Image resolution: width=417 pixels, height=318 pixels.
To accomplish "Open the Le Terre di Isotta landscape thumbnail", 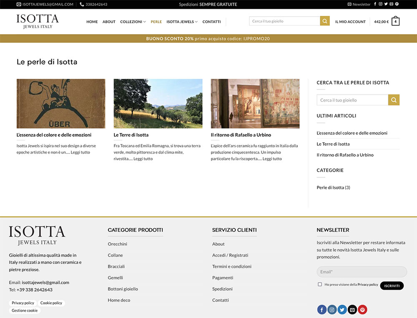I will pos(158,104).
